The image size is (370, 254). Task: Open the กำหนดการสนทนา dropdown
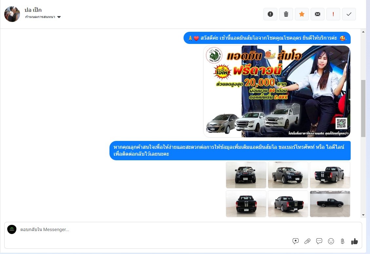coord(41,17)
